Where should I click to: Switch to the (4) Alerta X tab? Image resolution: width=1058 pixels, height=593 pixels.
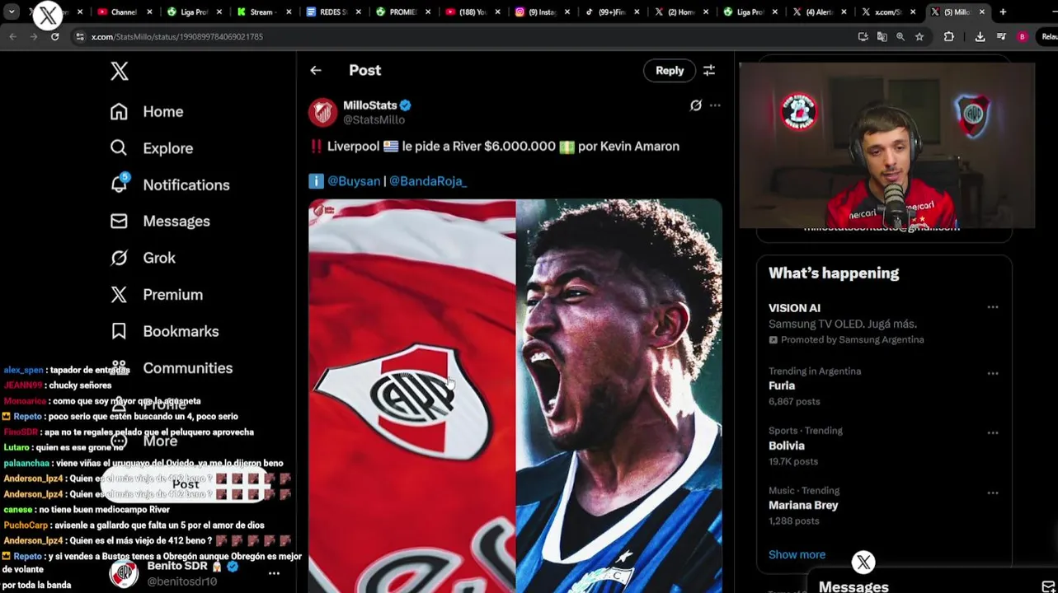(819, 12)
